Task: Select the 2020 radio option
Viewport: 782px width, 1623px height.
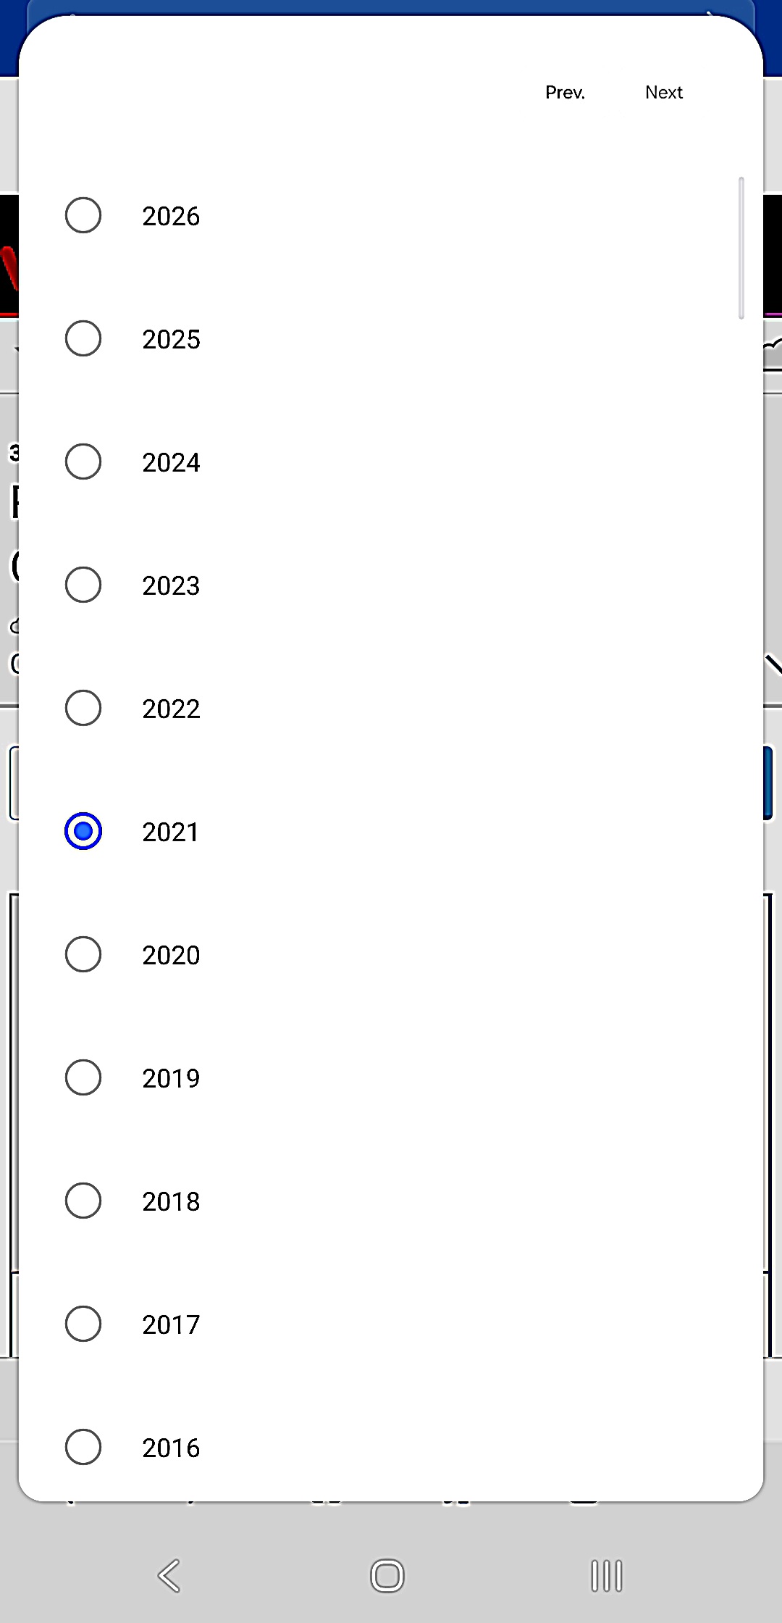Action: 83,954
